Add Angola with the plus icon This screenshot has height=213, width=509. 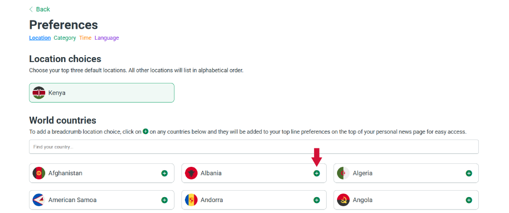[x=469, y=200]
